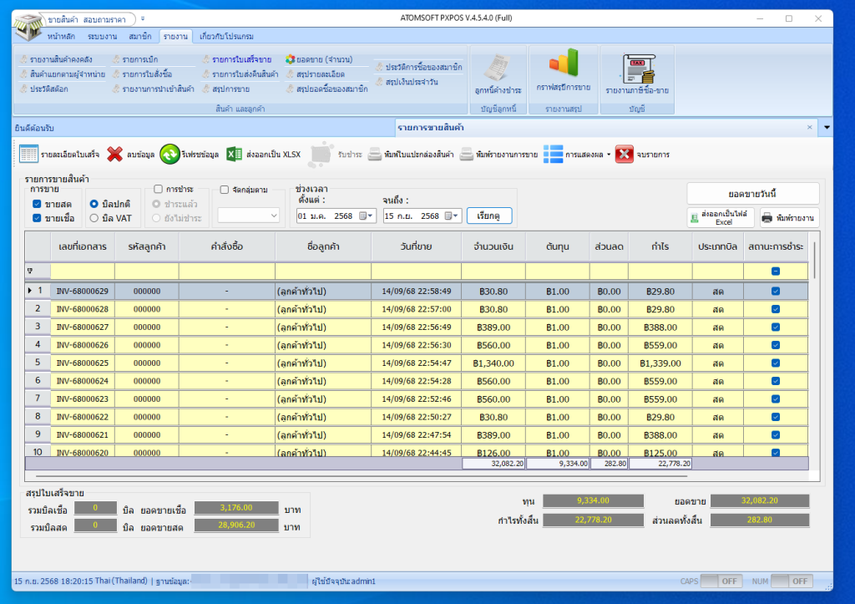Image resolution: width=855 pixels, height=604 pixels.
Task: Click the การแสดงผล display layout icon
Action: click(553, 155)
